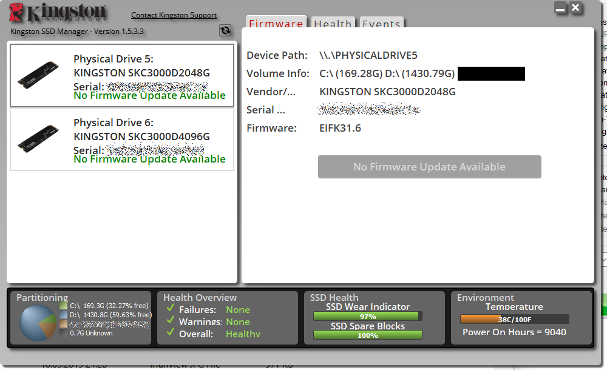Click Physical Drive 5 title text

point(114,59)
